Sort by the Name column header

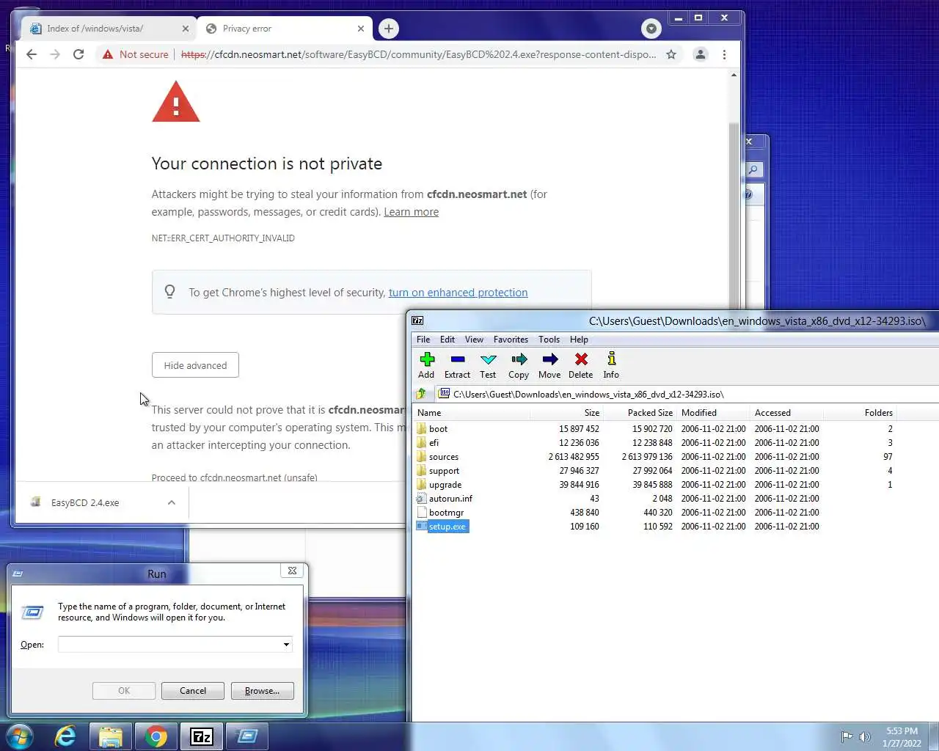pyautogui.click(x=472, y=413)
